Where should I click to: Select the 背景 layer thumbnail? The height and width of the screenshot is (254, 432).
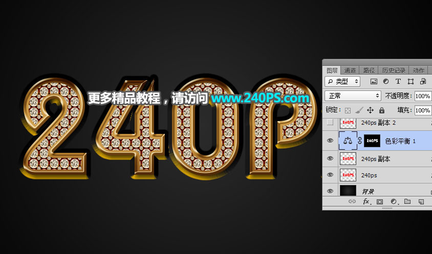click(x=348, y=191)
